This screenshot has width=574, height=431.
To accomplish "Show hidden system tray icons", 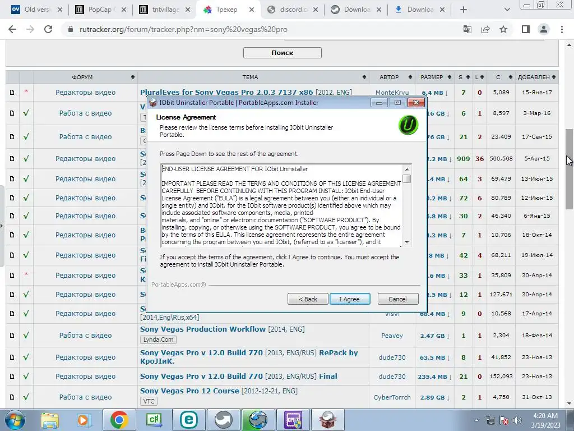I will [476, 420].
